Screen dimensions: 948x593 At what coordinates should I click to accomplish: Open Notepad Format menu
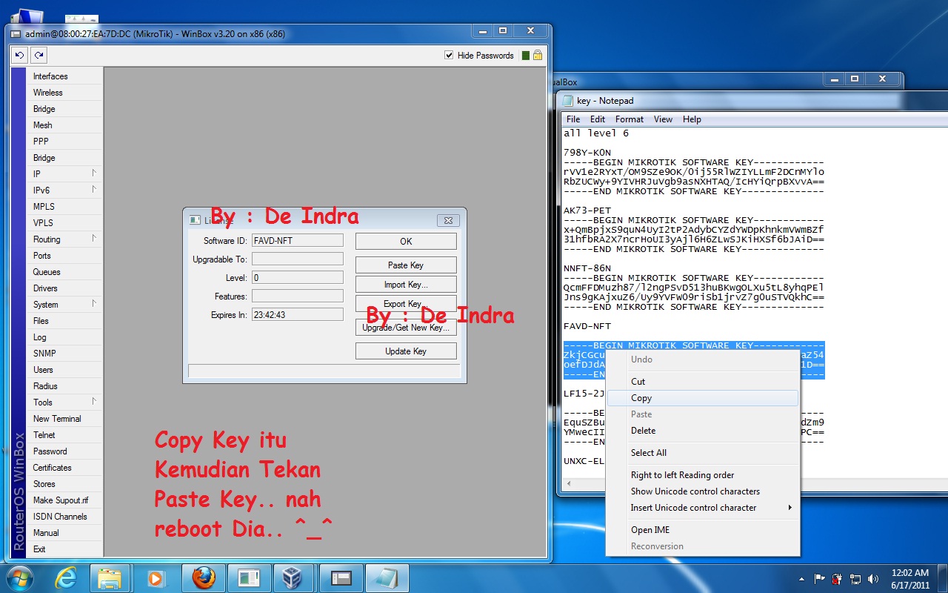pos(630,119)
